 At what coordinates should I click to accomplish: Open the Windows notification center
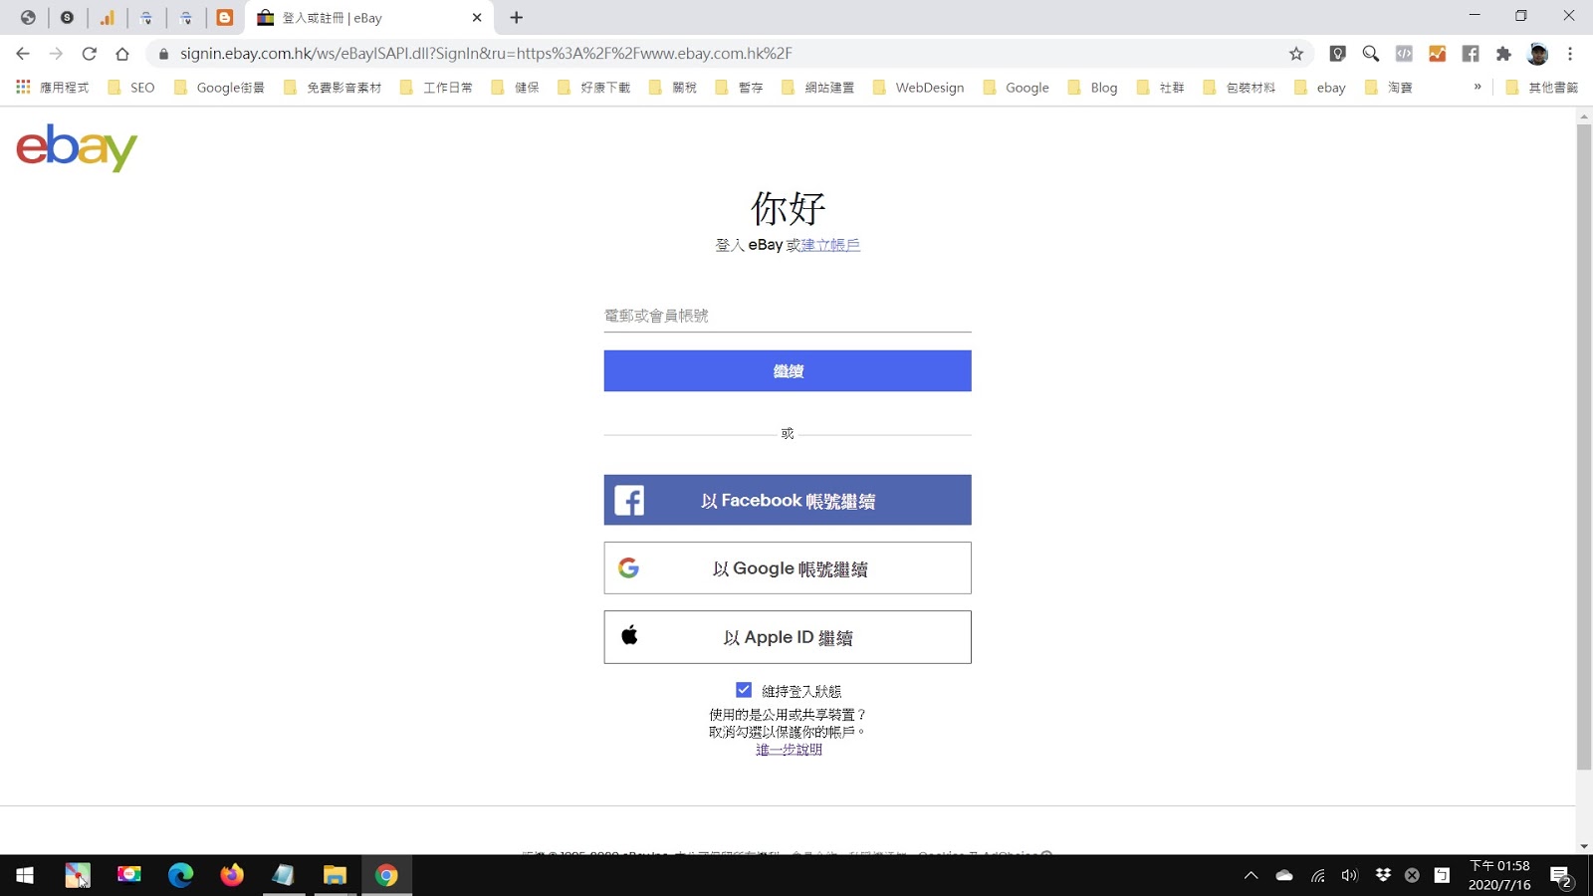point(1561,875)
